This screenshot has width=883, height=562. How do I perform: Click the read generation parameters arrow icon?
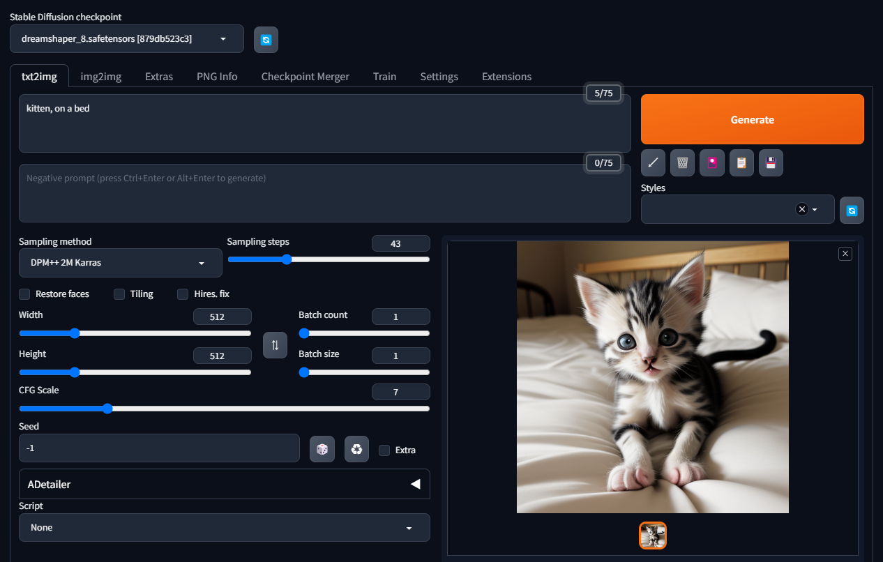tap(653, 162)
